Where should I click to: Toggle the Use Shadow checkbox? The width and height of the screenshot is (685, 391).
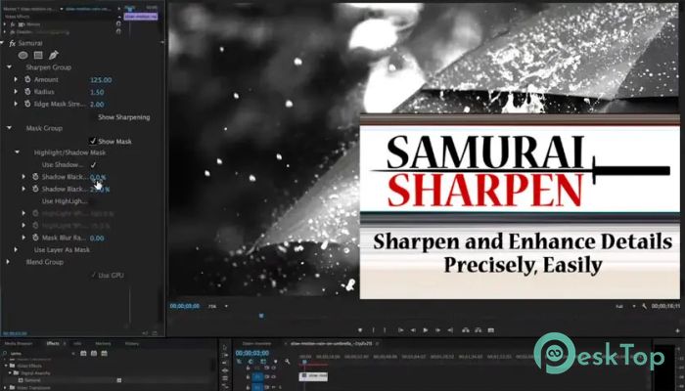click(x=93, y=165)
